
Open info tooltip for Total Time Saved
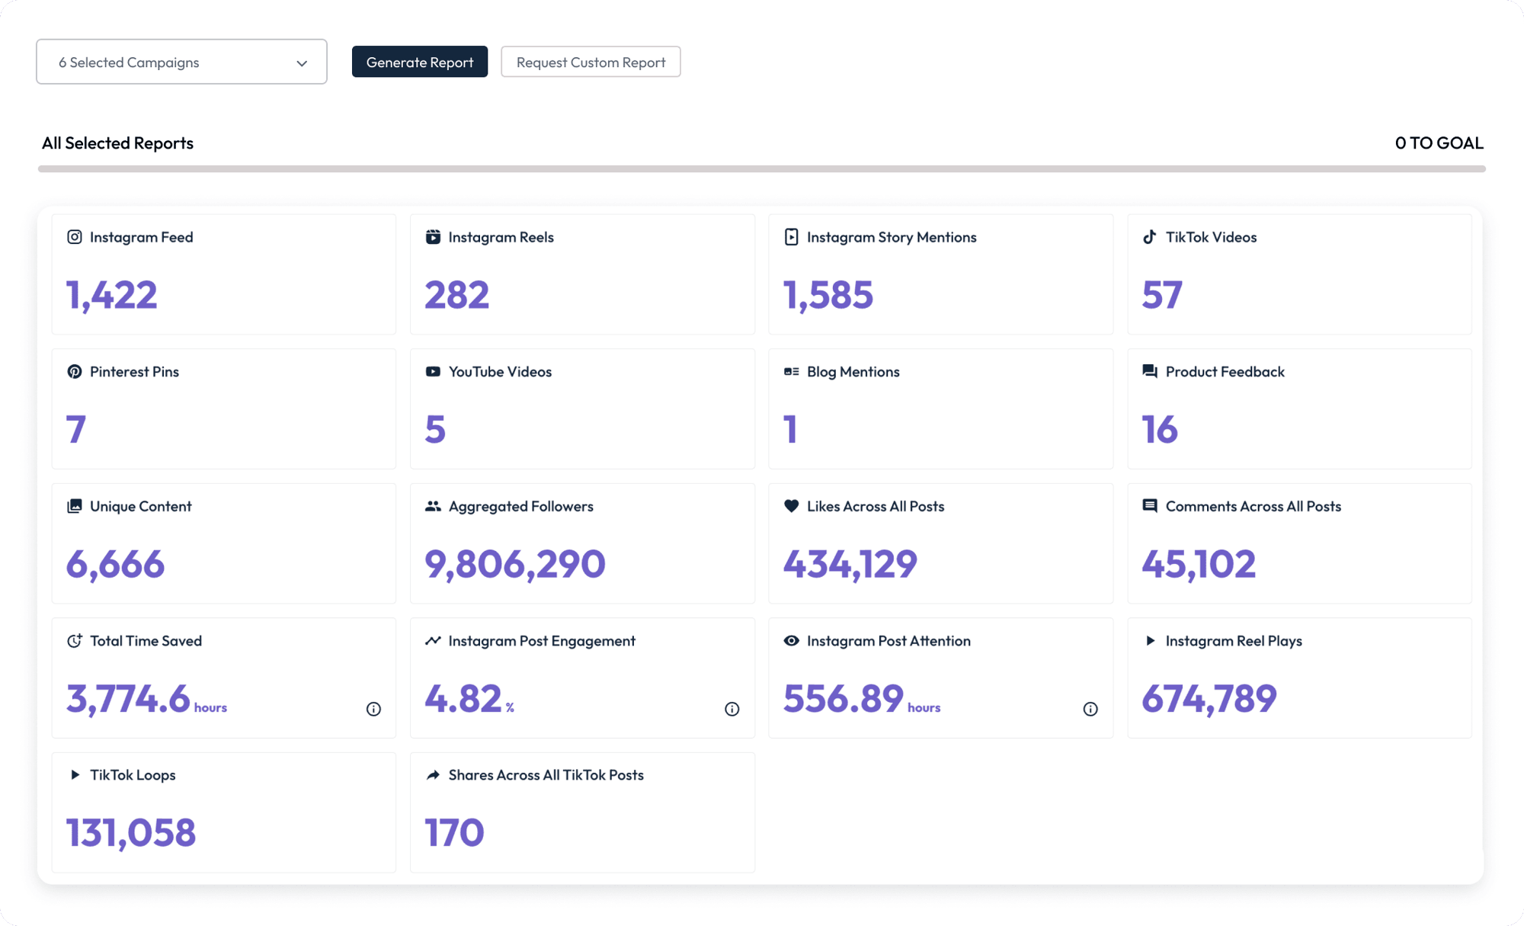373,709
